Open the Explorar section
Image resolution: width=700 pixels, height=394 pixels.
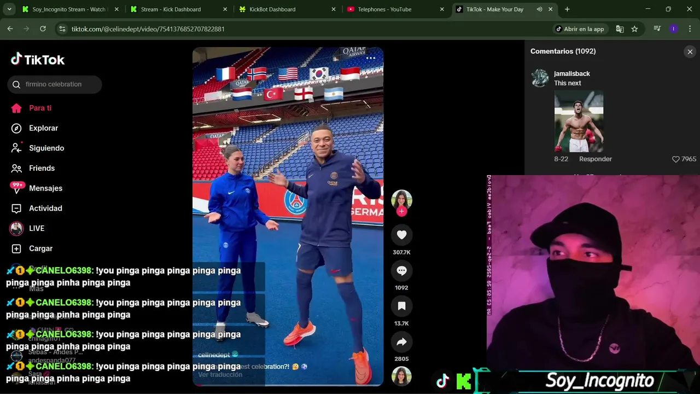coord(43,128)
